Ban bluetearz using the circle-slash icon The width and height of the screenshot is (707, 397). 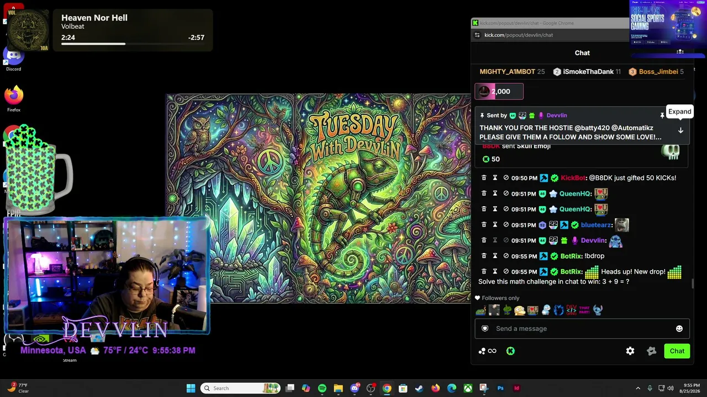click(506, 225)
